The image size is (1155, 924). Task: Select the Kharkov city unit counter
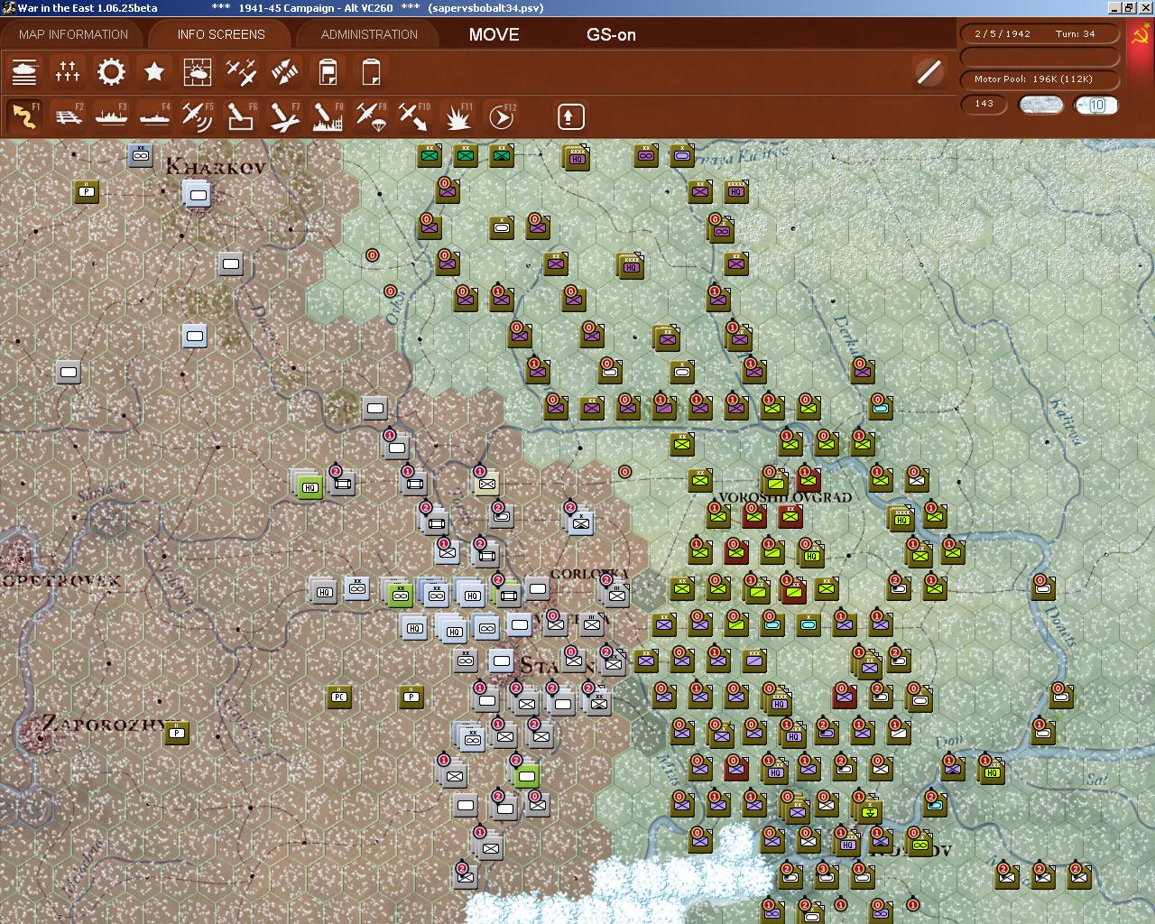[x=198, y=194]
